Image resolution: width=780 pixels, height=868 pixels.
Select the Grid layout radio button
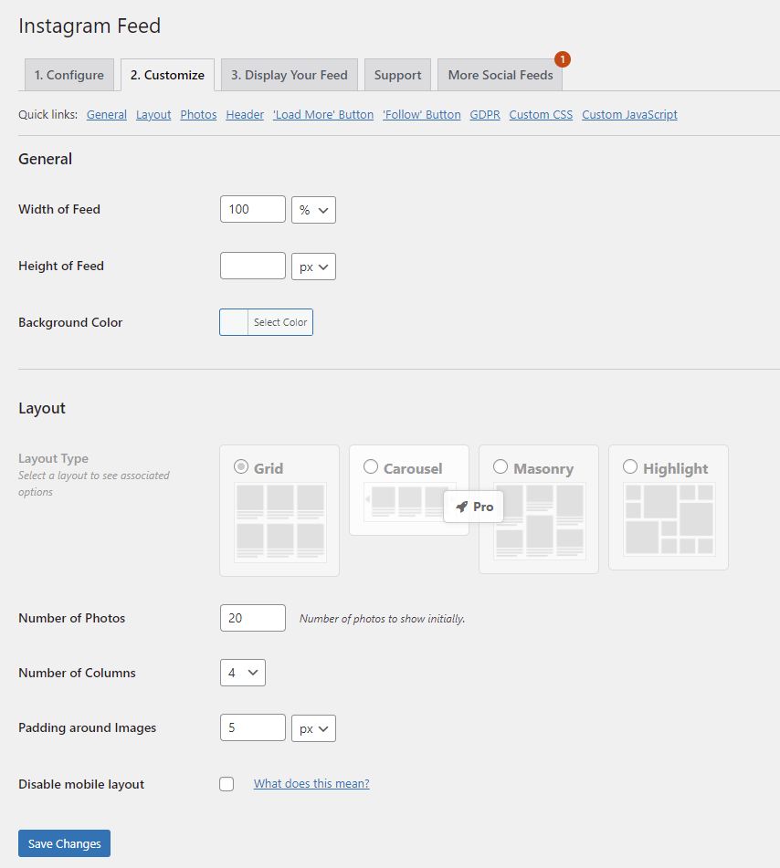(241, 466)
